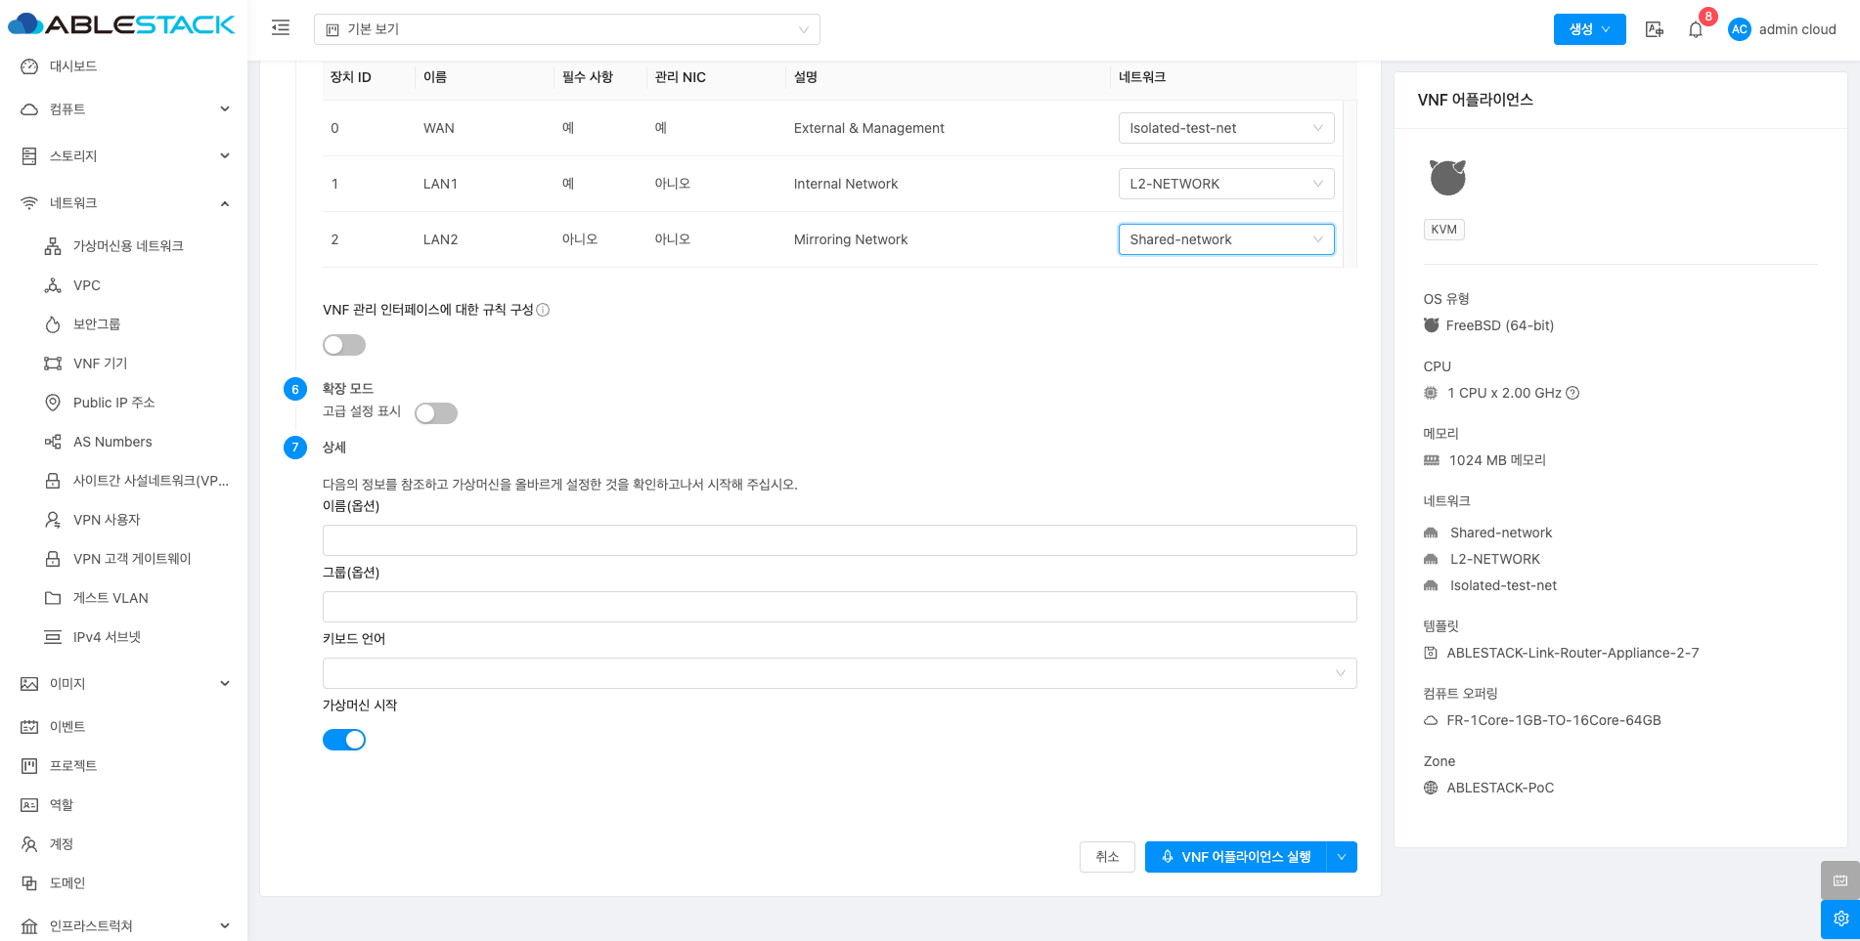1860x941 pixels.
Task: Click the ABLESTACK logo
Action: click(122, 24)
